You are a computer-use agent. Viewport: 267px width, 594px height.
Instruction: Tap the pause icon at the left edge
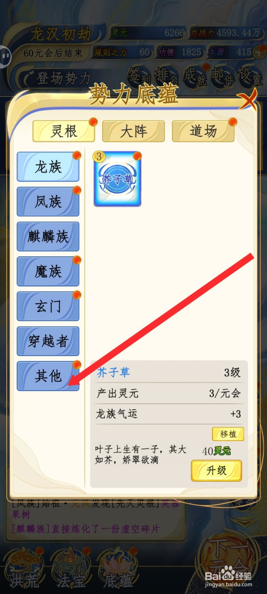point(5,56)
